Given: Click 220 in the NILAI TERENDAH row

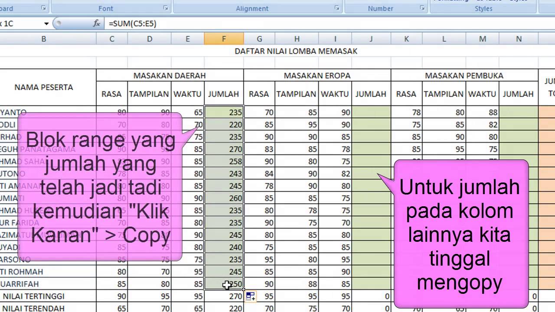Looking at the screenshot, I should (224, 308).
